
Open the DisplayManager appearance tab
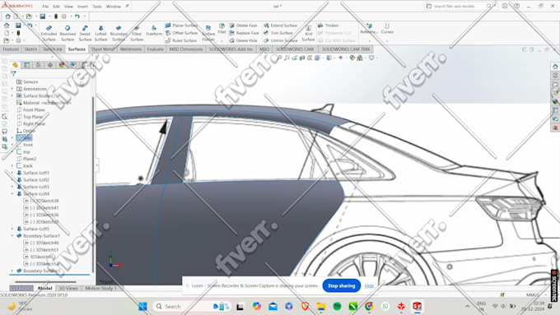point(62,65)
